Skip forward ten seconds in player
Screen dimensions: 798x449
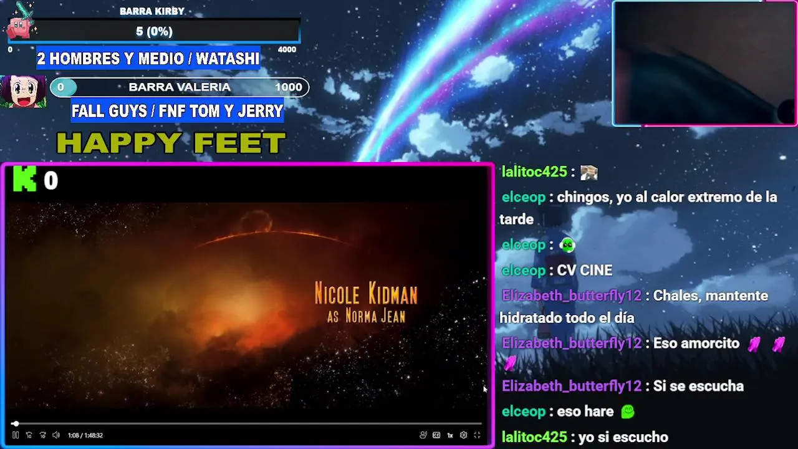click(x=42, y=435)
